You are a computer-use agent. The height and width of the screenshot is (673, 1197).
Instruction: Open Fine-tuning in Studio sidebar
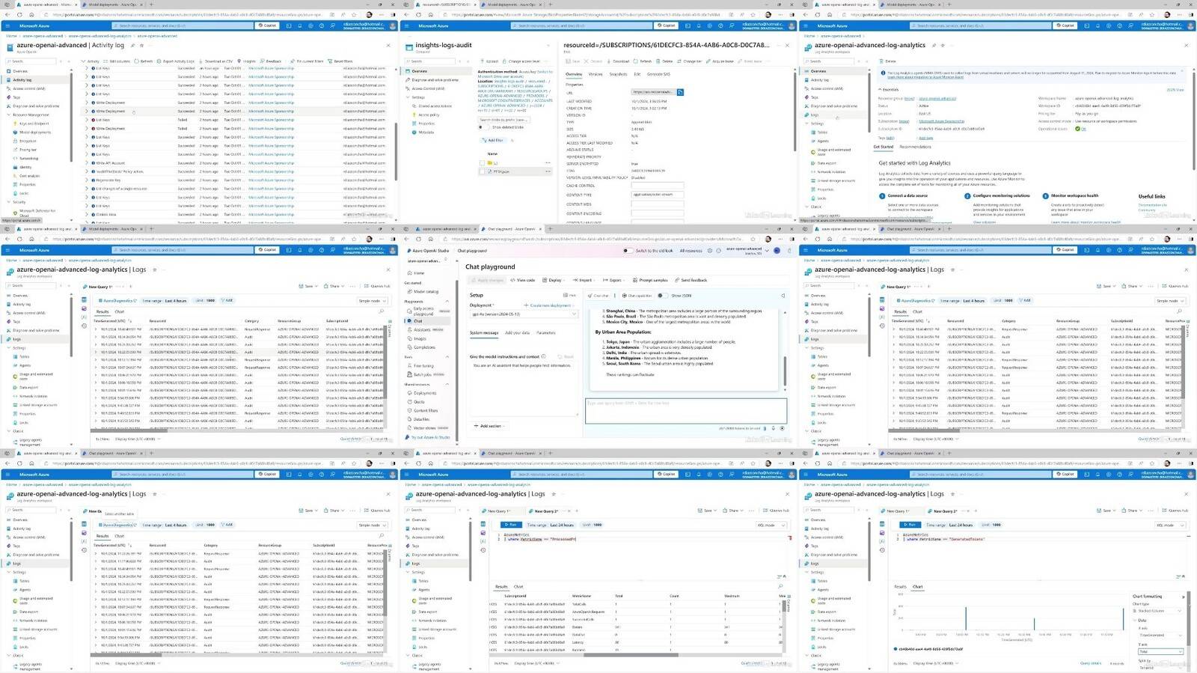[422, 366]
